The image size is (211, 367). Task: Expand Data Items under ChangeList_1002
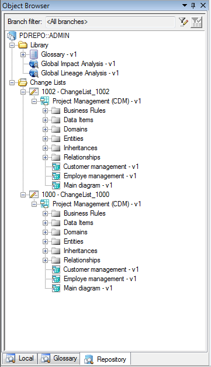46,120
